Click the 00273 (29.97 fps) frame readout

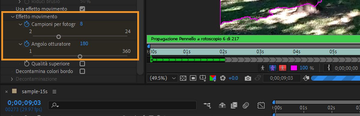coord(23,109)
